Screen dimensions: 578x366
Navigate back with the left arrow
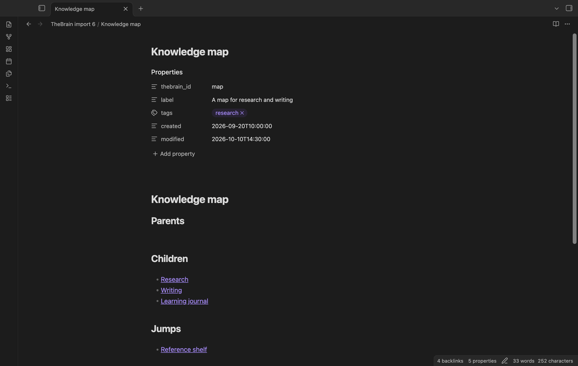click(x=28, y=24)
